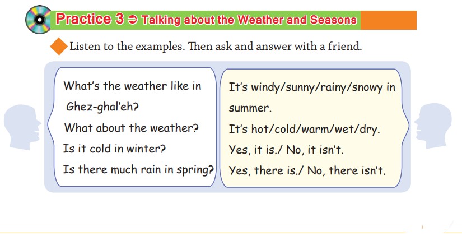This screenshot has width=462, height=245.
Task: Click "Talking about the Weather and Seasons" title
Action: coord(249,20)
